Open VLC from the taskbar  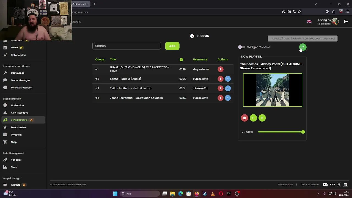click(213, 194)
